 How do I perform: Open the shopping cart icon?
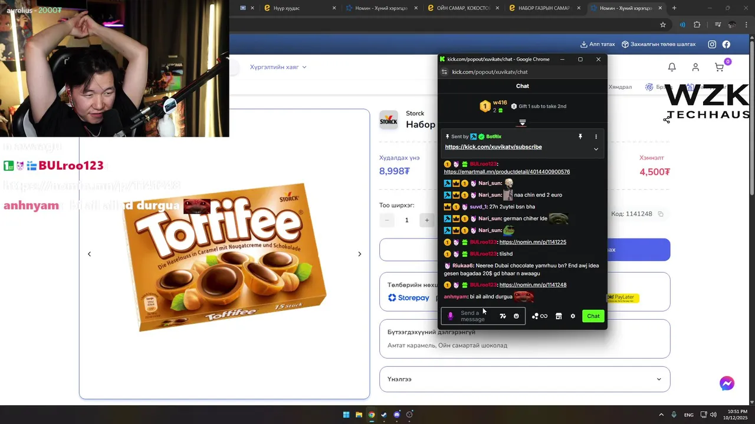[x=720, y=67]
